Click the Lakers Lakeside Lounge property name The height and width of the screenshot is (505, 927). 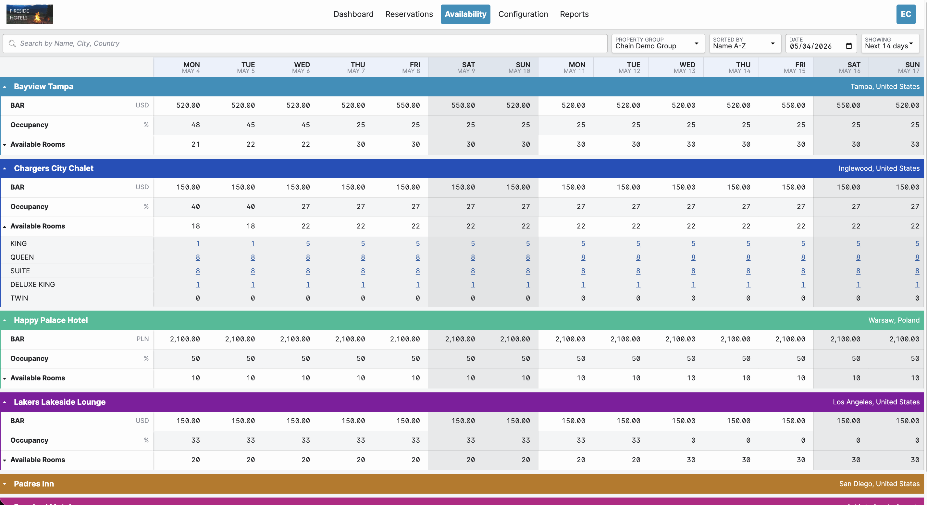[60, 402]
